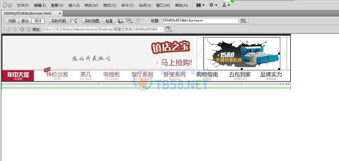Open the visual aids eye icon
Image resolution: width=339 pixels, height=161 pixels.
point(129,21)
